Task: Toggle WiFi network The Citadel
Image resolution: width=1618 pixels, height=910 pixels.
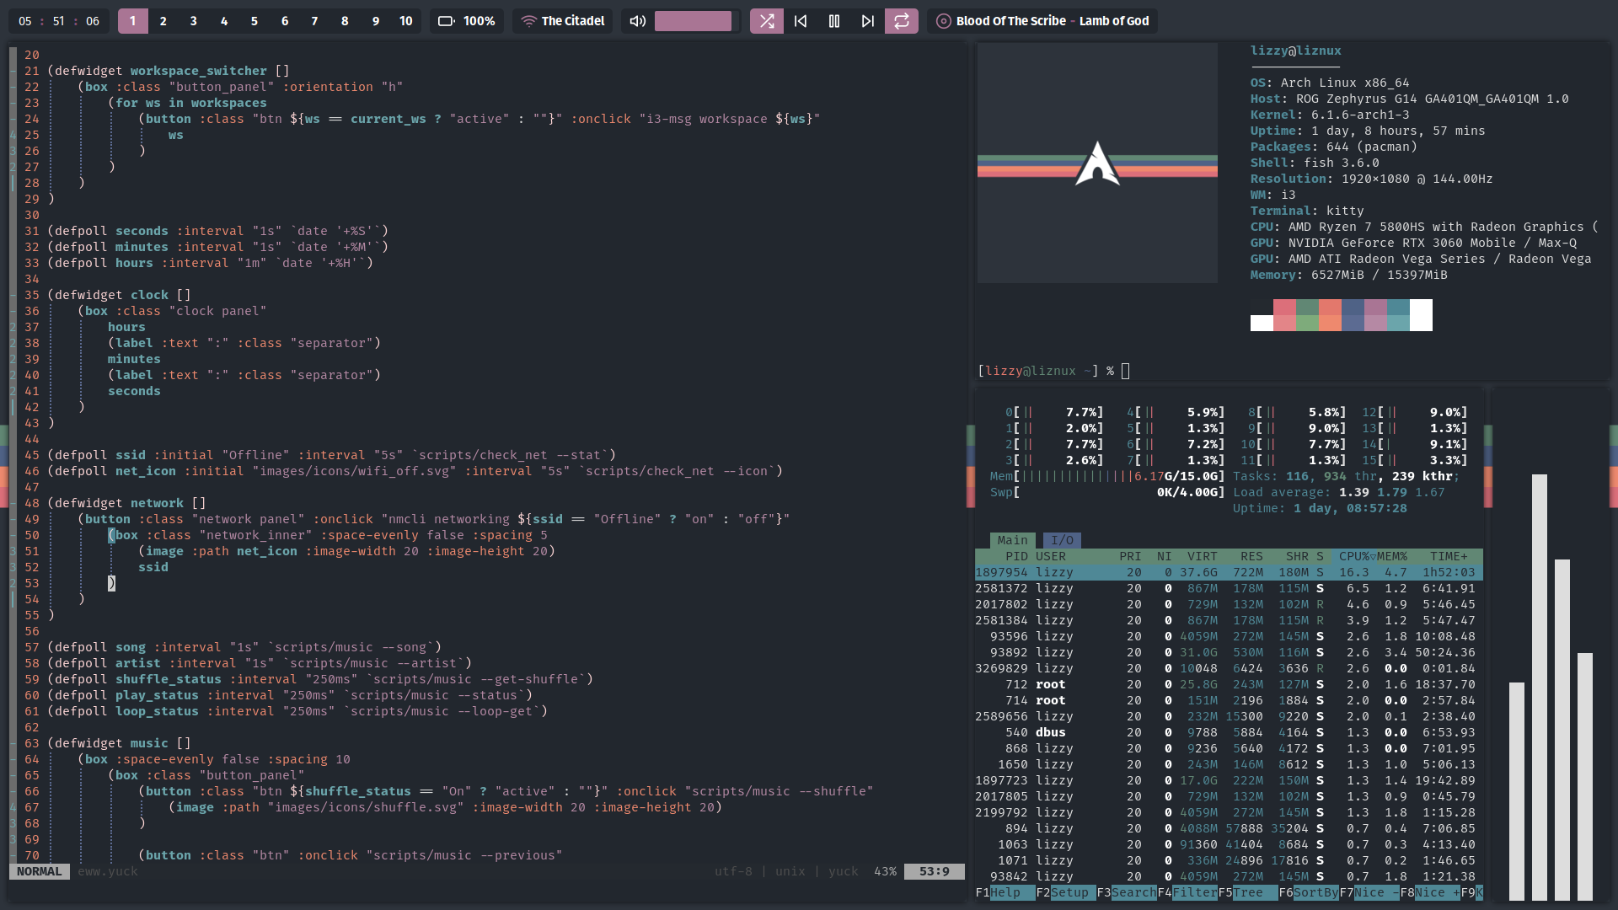Action: point(563,21)
